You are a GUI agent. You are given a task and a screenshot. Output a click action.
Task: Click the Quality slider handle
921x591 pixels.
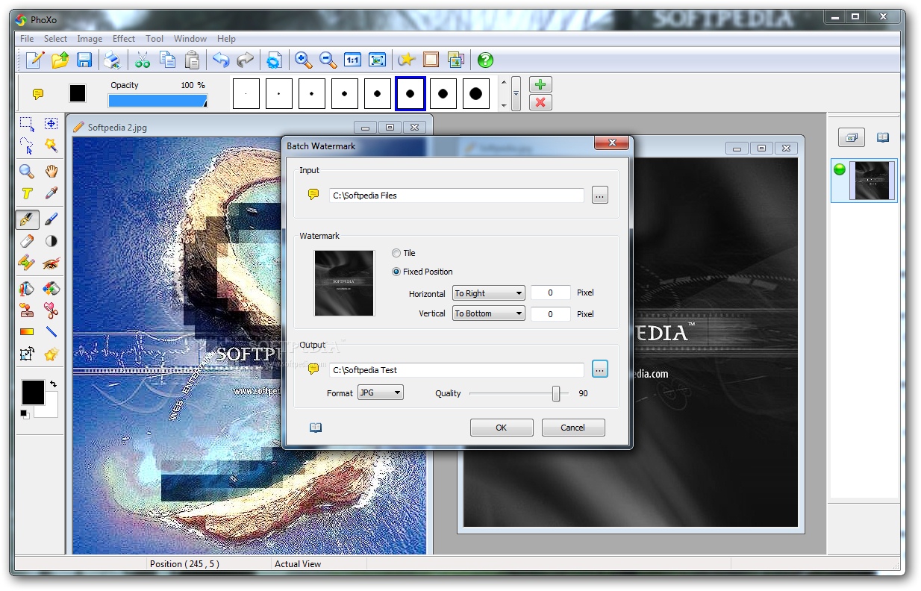(556, 393)
